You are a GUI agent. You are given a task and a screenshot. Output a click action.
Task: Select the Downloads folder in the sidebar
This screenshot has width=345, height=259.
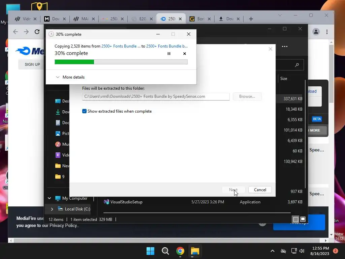(62, 112)
